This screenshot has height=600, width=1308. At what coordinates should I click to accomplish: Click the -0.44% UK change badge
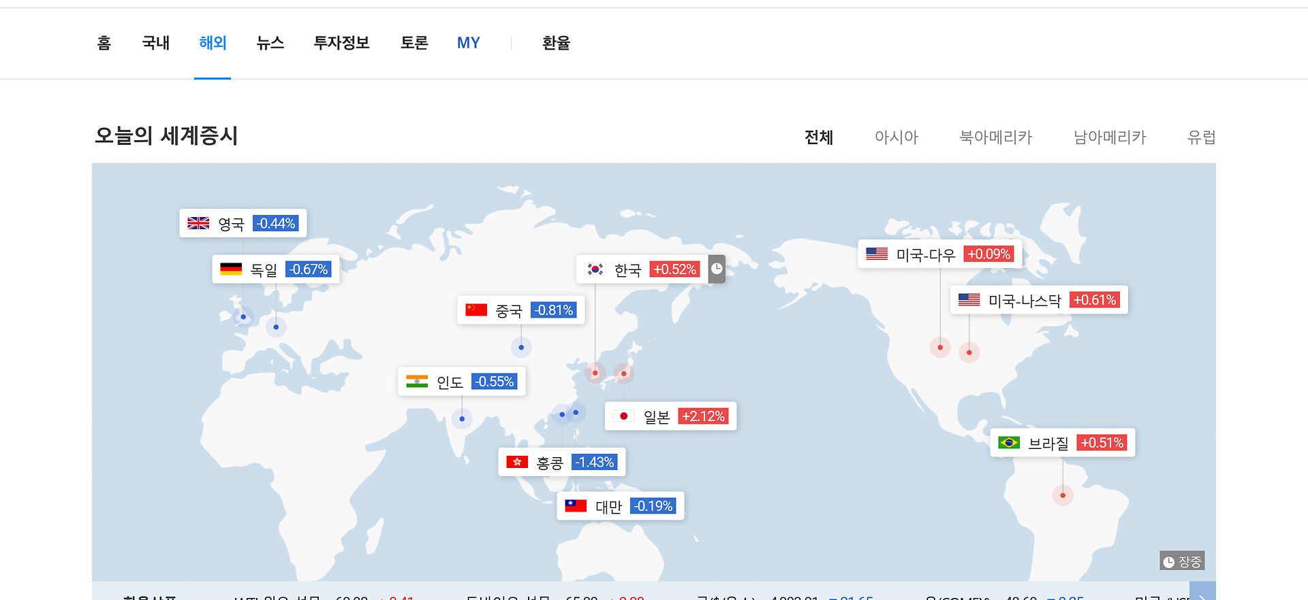tap(276, 223)
